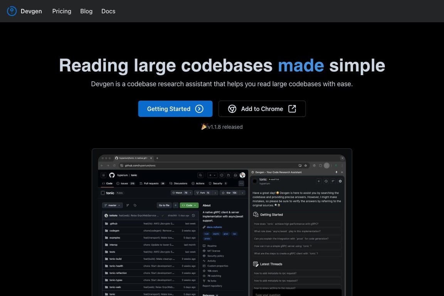Click the blue Getting Started button
Screen dimensions: 444x296
pos(175,109)
